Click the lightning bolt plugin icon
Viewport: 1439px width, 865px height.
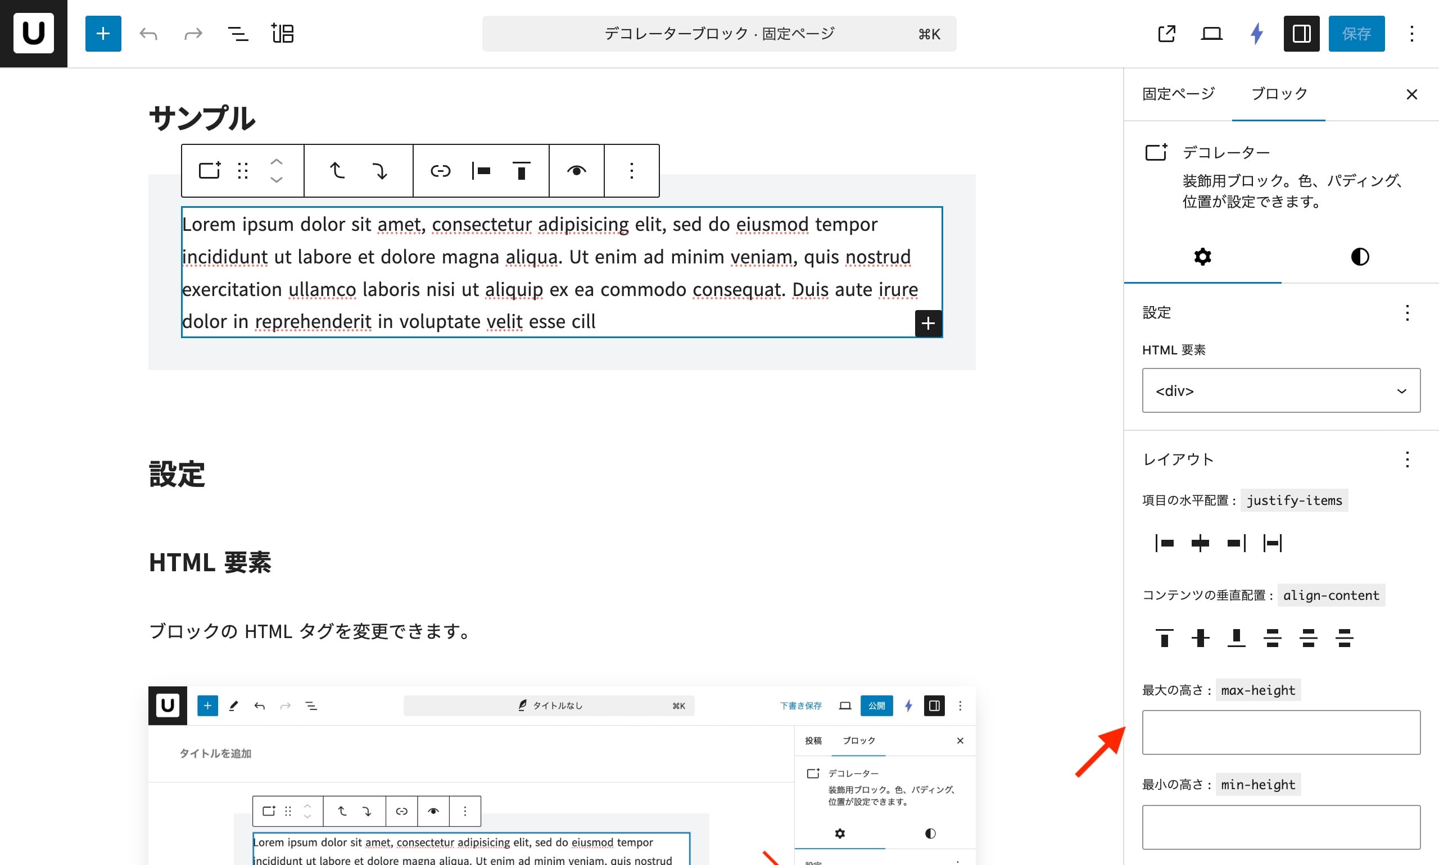click(1257, 33)
